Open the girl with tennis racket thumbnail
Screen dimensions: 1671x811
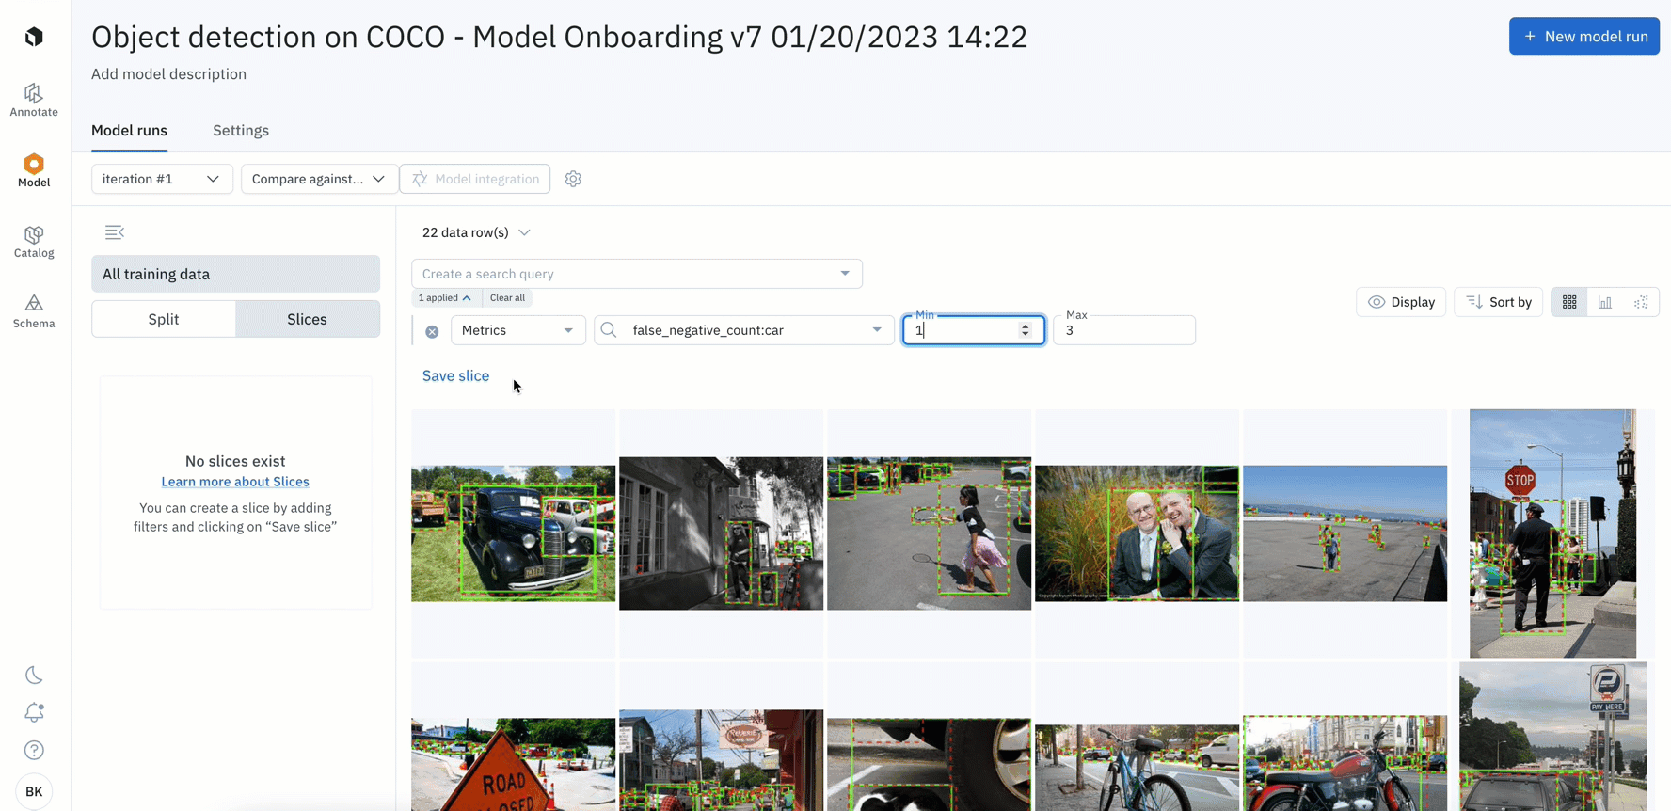[x=929, y=533]
